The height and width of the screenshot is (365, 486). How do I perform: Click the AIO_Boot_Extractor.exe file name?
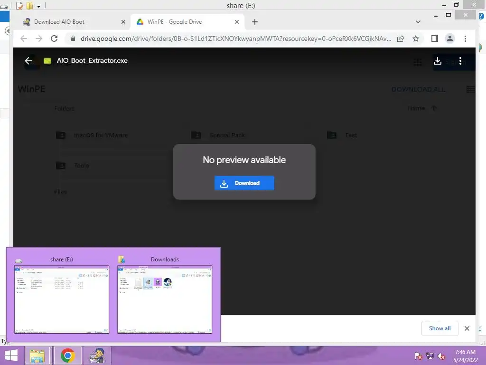(x=92, y=60)
